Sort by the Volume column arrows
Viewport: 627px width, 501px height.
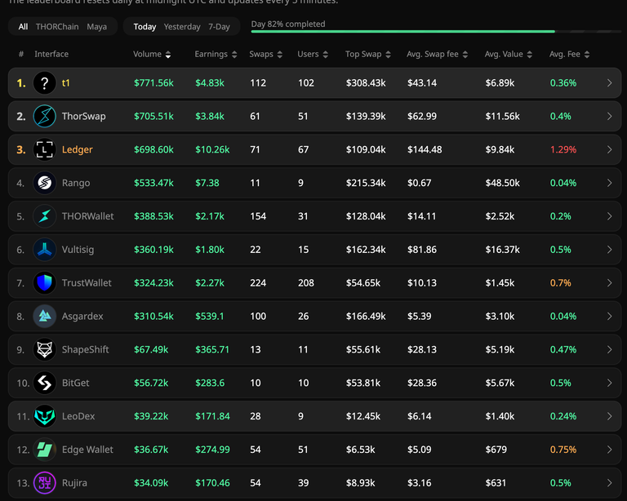(x=168, y=55)
